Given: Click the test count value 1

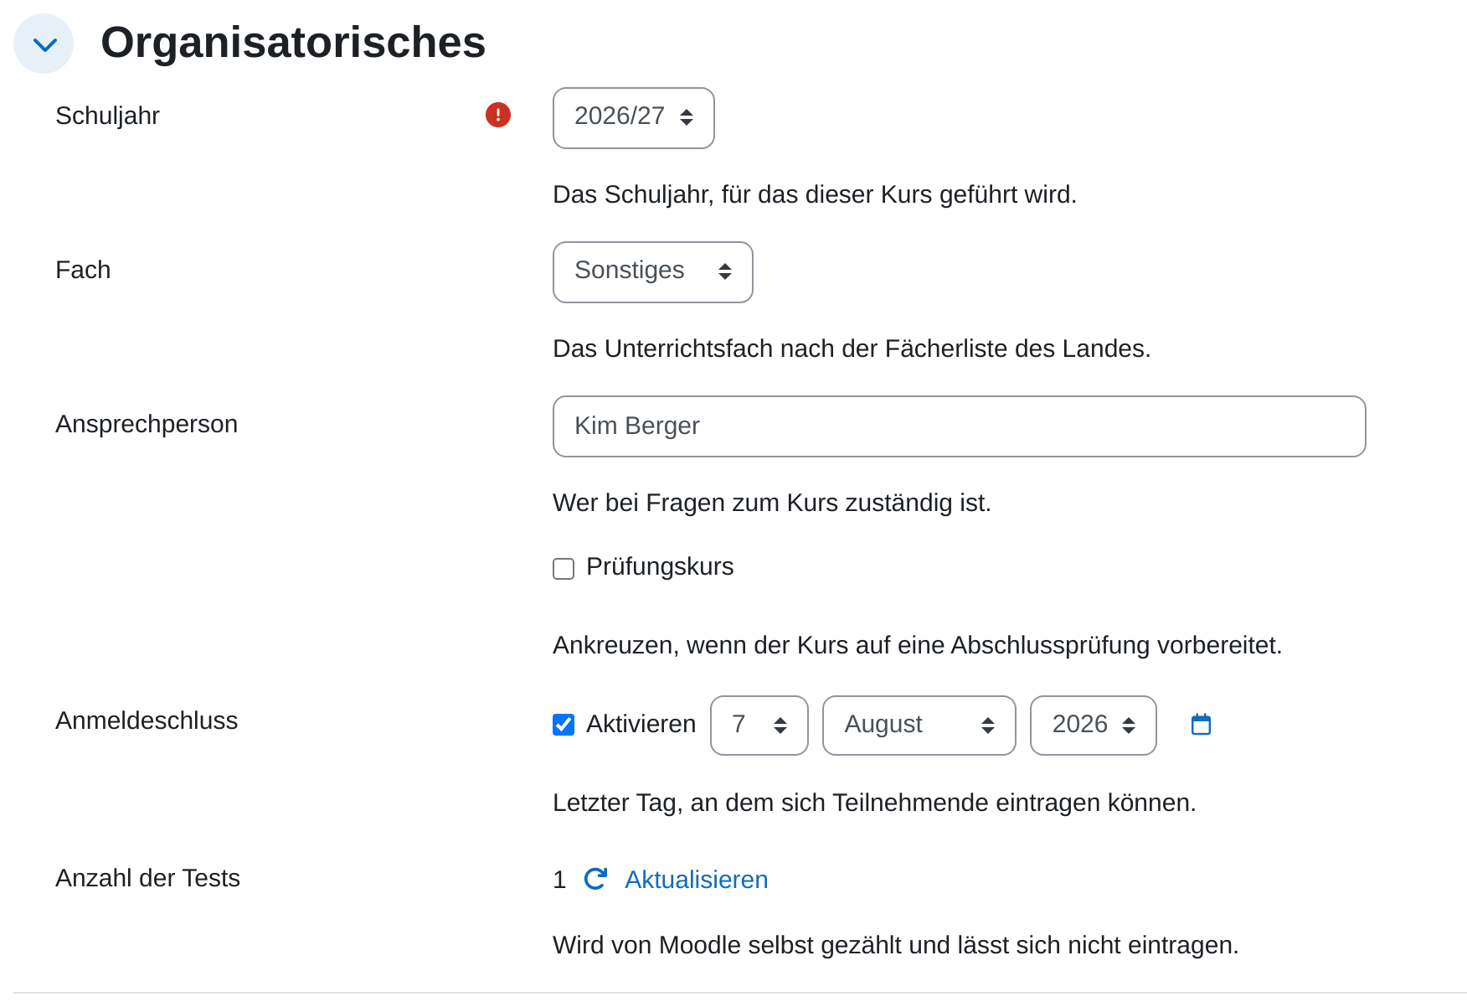Looking at the screenshot, I should click(x=559, y=880).
